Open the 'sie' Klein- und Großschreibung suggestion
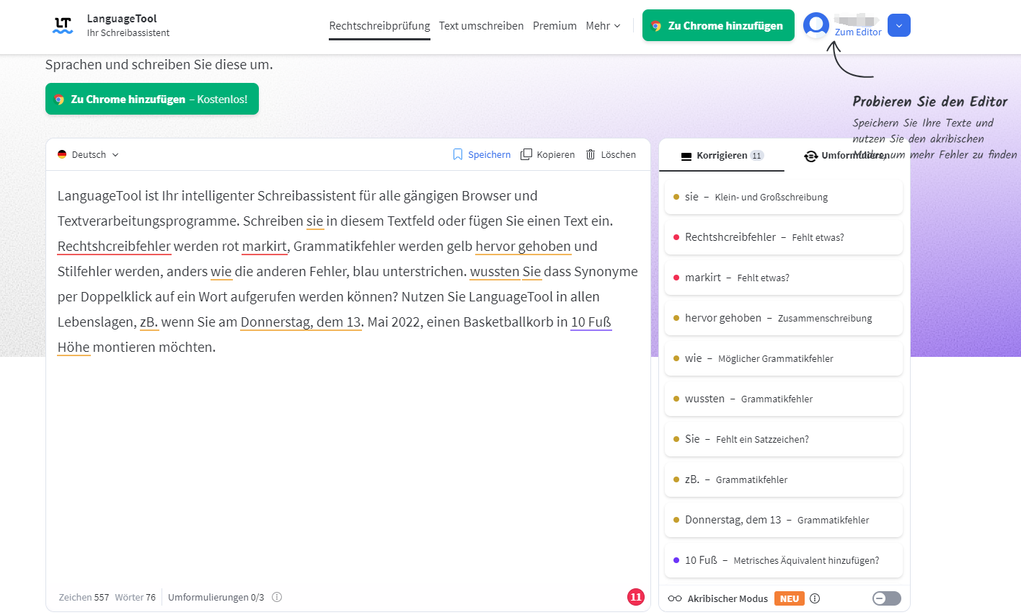The height and width of the screenshot is (615, 1021). point(784,197)
